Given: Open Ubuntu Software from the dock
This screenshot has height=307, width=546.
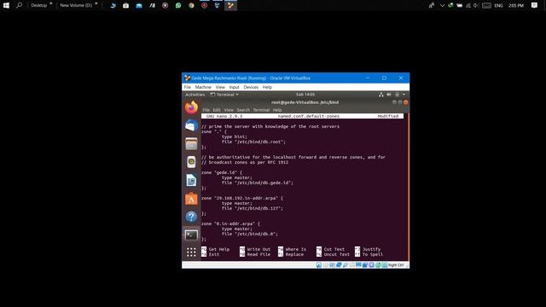Looking at the screenshot, I should point(191,199).
